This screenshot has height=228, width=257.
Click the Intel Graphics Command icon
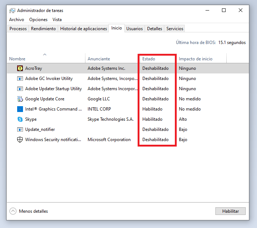20,109
